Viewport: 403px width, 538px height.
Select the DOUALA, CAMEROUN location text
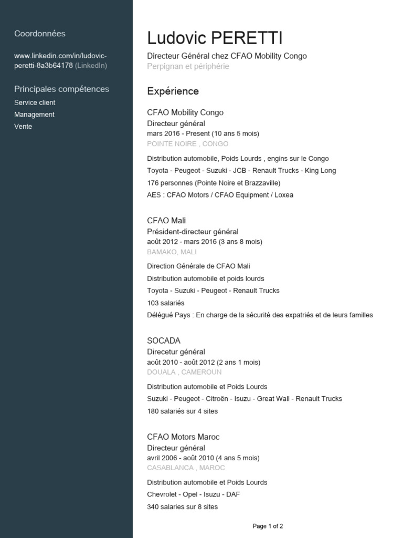(184, 372)
